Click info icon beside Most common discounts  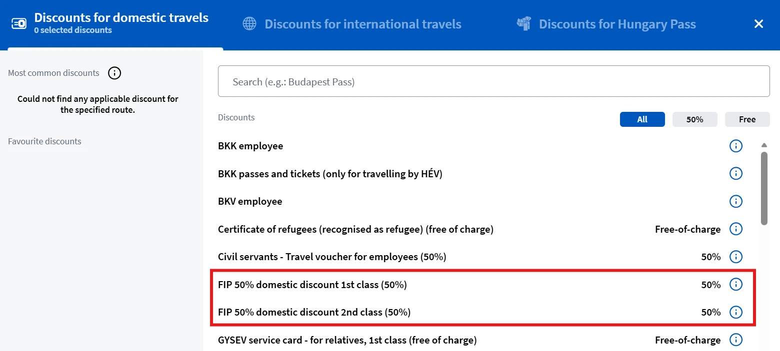(114, 73)
